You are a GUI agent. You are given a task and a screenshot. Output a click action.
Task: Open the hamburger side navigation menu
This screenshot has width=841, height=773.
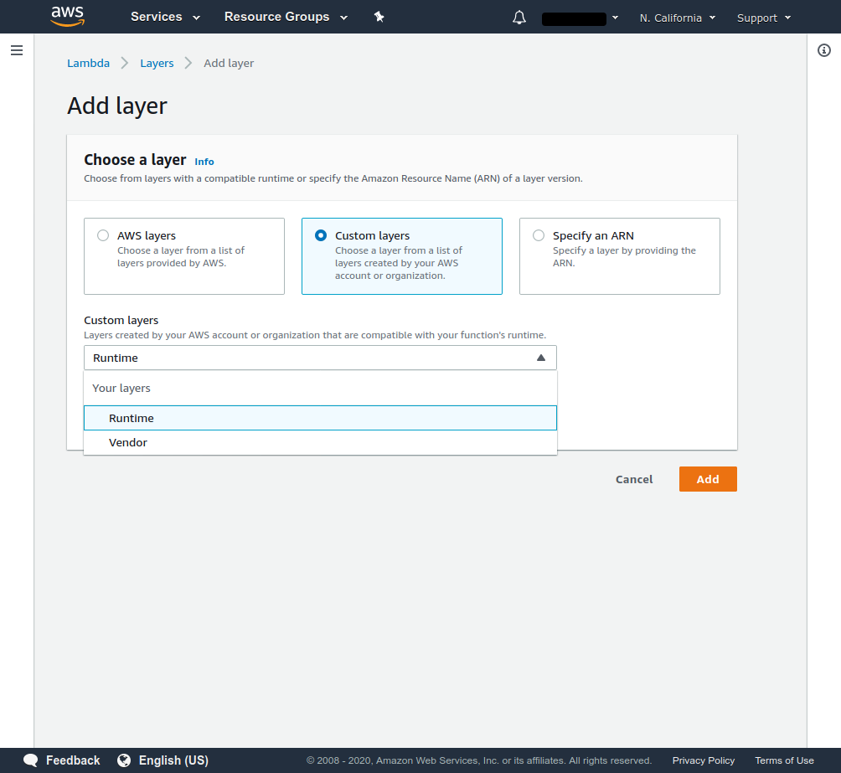coord(16,50)
